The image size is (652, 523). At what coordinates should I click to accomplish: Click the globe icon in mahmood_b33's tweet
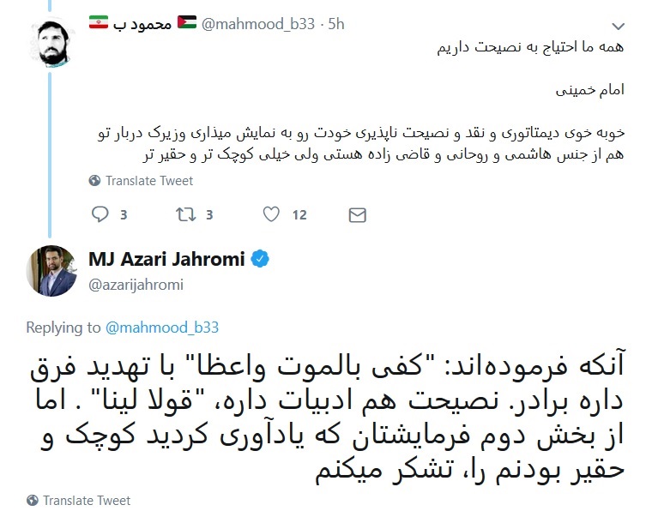pos(94,181)
